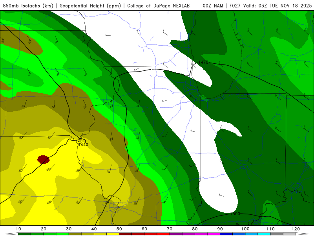
Task: Click the color bar label "40"
Action: click(94, 229)
